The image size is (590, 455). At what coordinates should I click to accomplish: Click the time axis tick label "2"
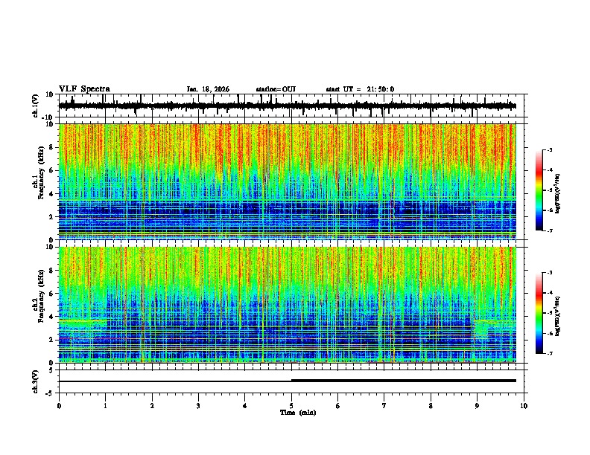click(152, 406)
